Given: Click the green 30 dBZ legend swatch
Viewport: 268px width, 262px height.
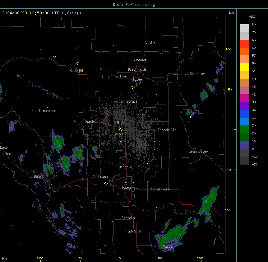Looking at the screenshot, I should [x=244, y=129].
